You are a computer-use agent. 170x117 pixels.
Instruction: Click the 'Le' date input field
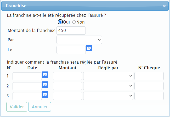[71, 50]
